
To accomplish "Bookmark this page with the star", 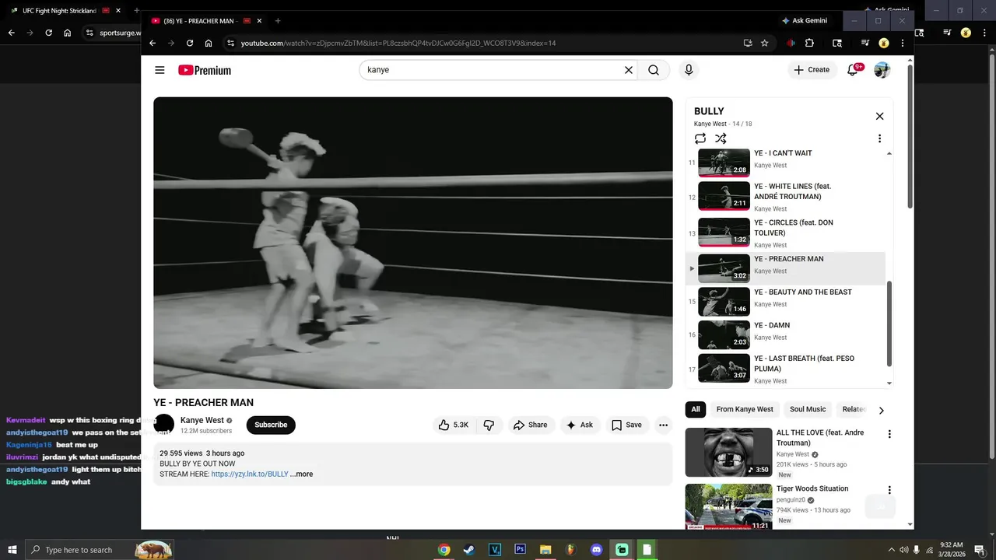I will [x=764, y=43].
